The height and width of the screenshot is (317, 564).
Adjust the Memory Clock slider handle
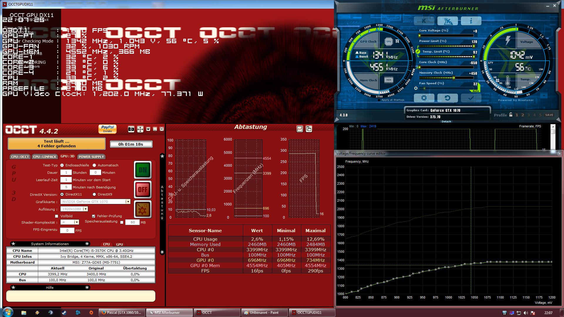point(454,78)
